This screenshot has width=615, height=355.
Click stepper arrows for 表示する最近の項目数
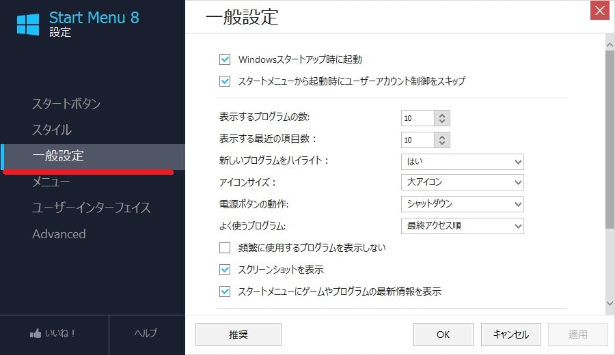tap(442, 140)
